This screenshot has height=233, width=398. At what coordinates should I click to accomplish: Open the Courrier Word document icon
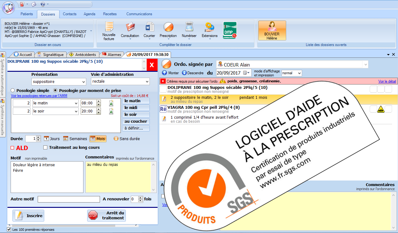click(x=149, y=27)
